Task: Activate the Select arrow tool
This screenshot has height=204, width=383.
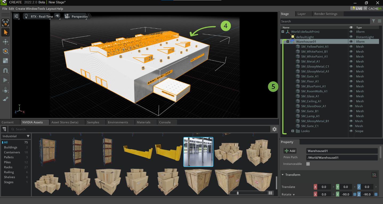Action: click(5, 32)
